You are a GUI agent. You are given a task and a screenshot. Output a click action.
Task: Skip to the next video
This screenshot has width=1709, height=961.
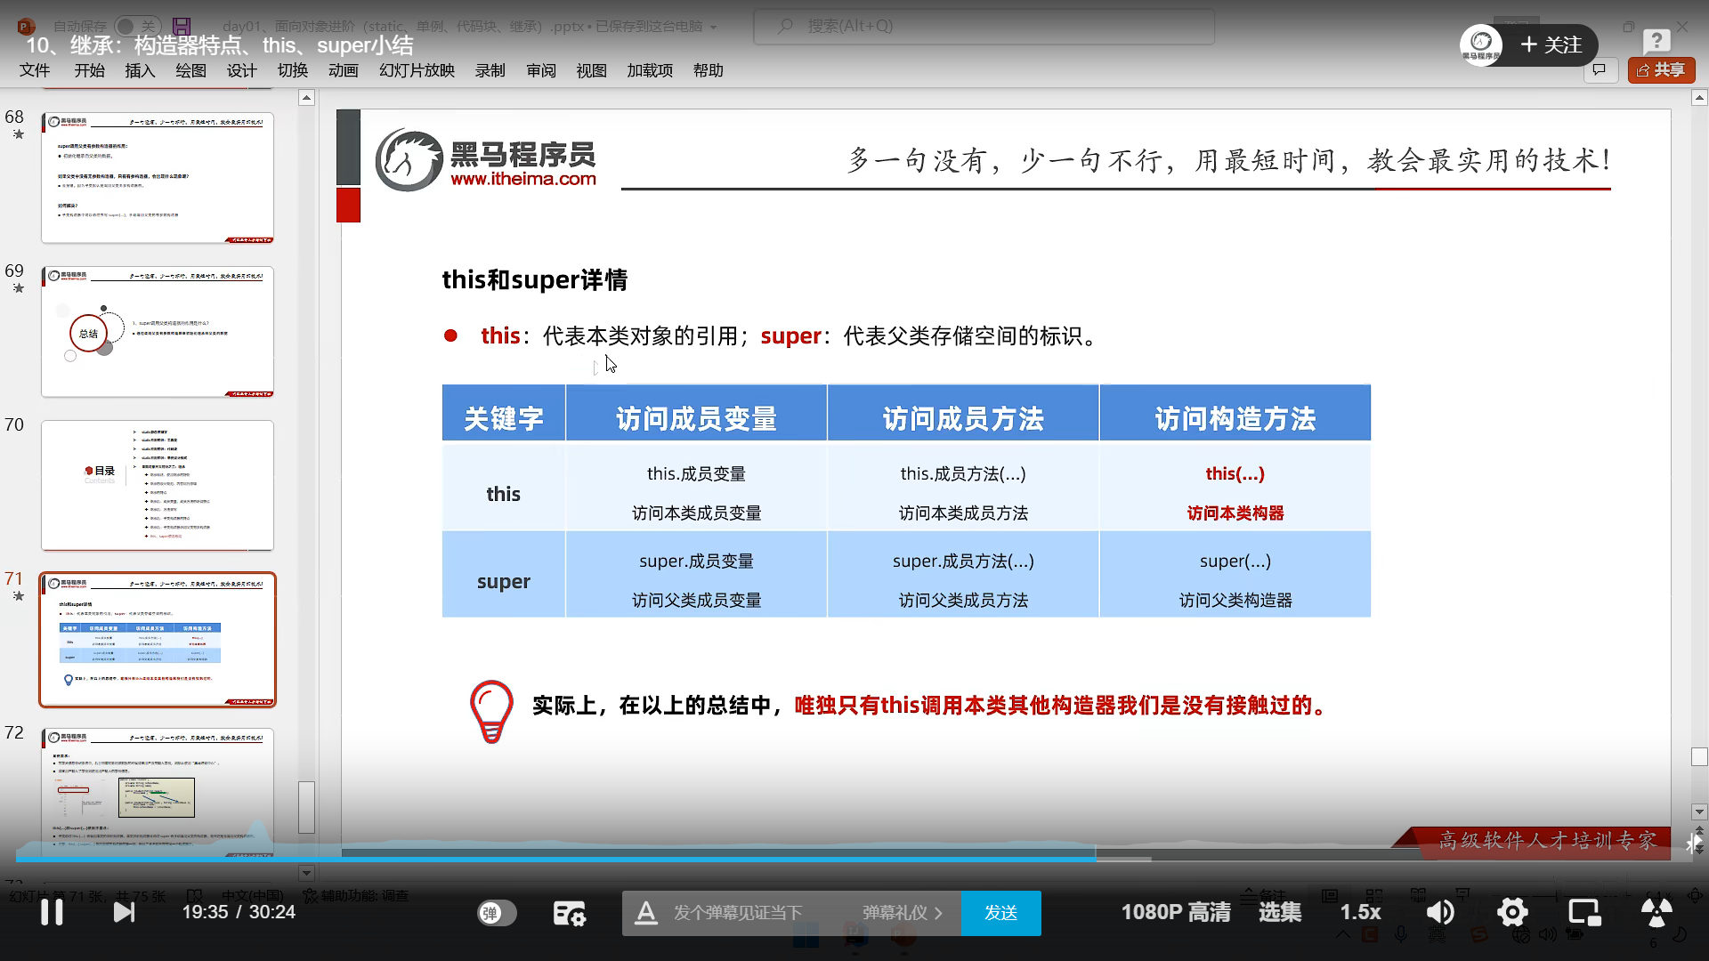tap(124, 912)
